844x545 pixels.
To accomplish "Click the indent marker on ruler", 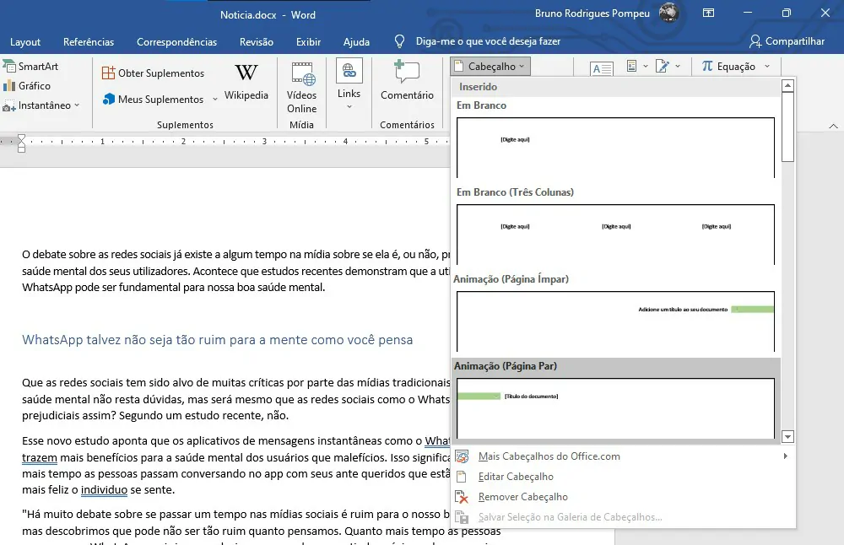I will pyautogui.click(x=22, y=143).
